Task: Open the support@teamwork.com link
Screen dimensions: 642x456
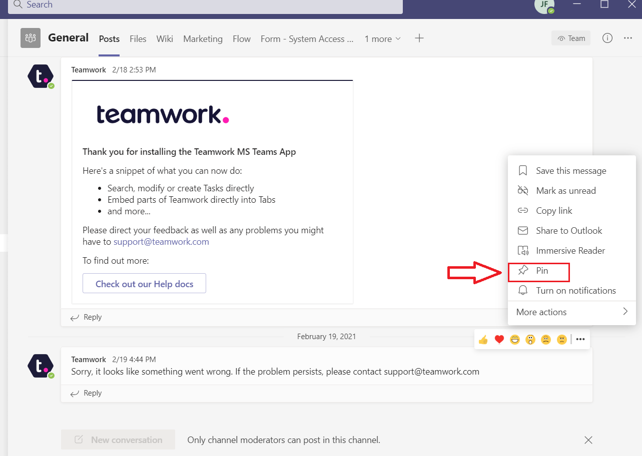Action: click(161, 242)
